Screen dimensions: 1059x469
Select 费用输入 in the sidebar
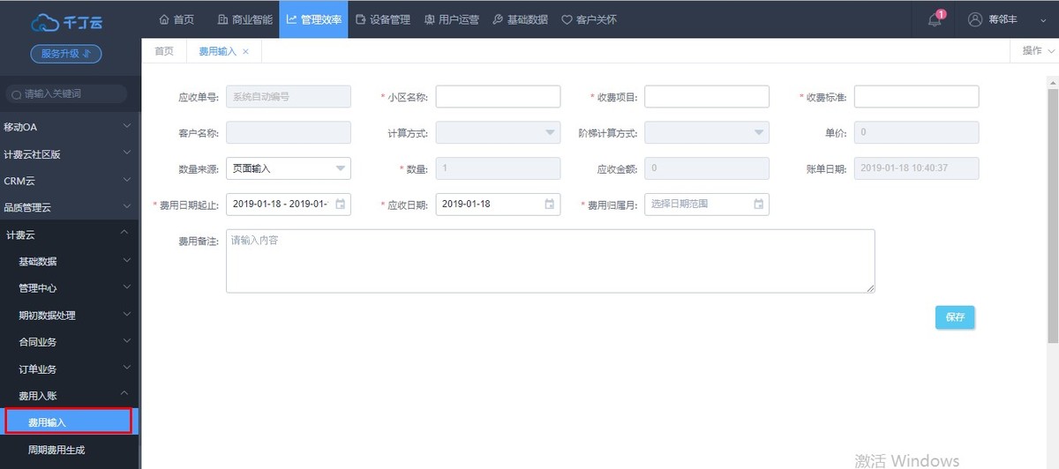tap(70, 423)
